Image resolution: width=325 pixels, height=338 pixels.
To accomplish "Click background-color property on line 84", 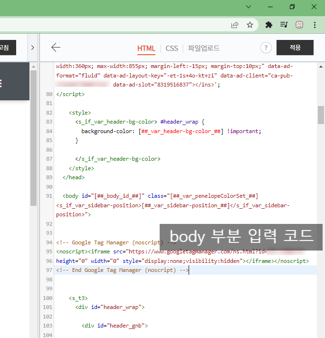I will [x=108, y=131].
